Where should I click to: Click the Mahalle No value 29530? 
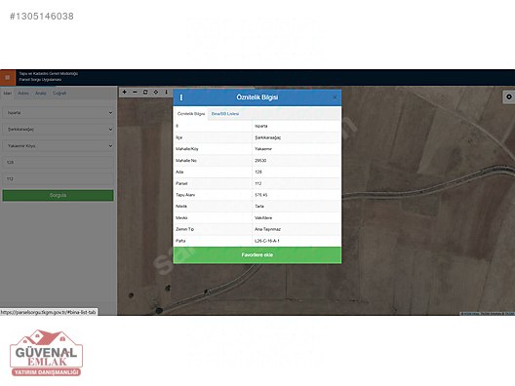260,161
